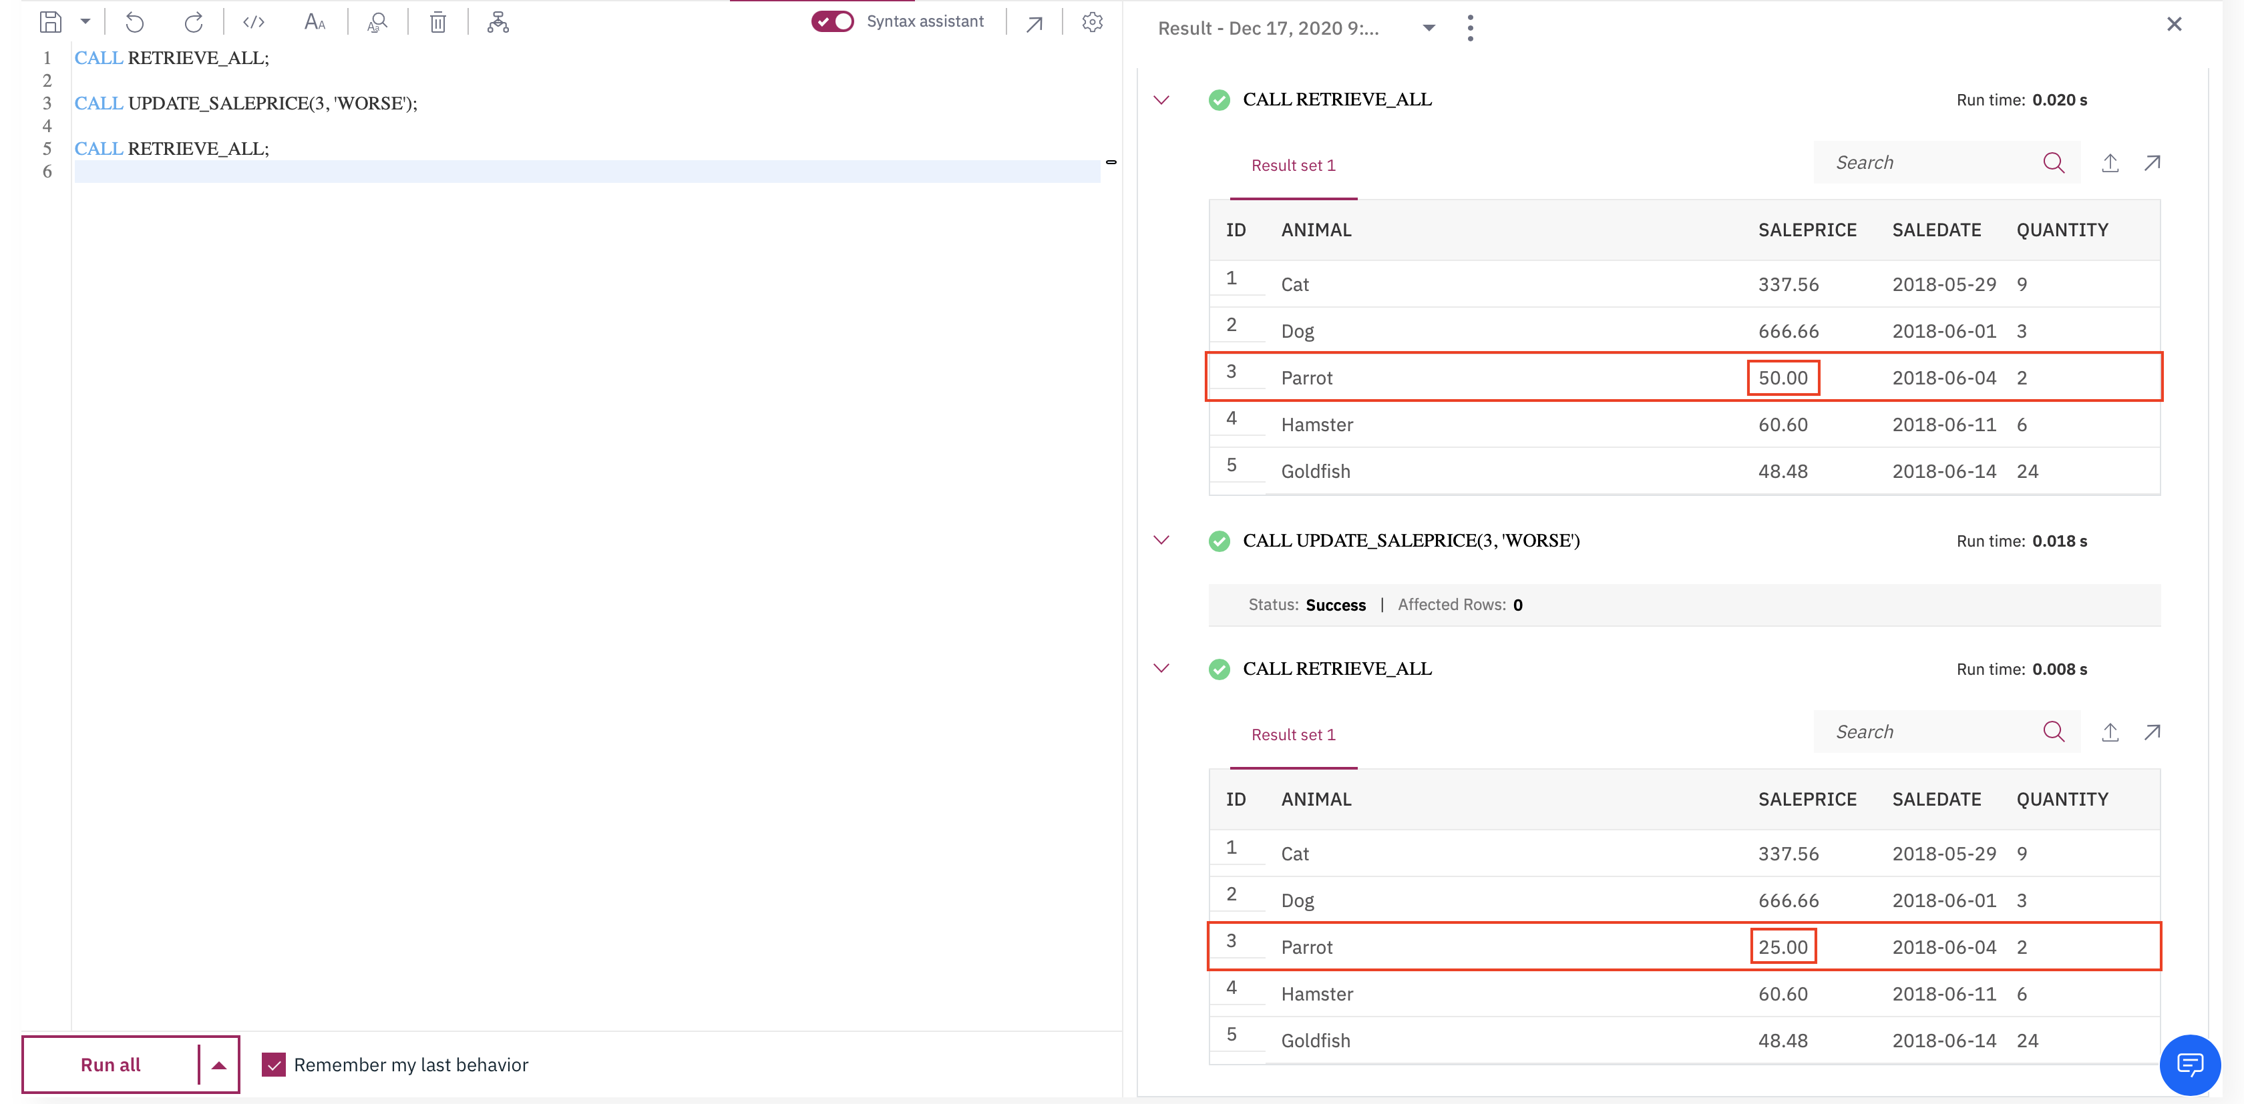Open the result history dropdown arrow
The image size is (2244, 1104).
coord(1429,28)
